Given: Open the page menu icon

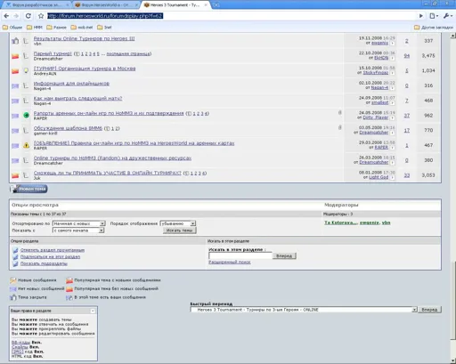Looking at the screenshot, I should (x=434, y=16).
